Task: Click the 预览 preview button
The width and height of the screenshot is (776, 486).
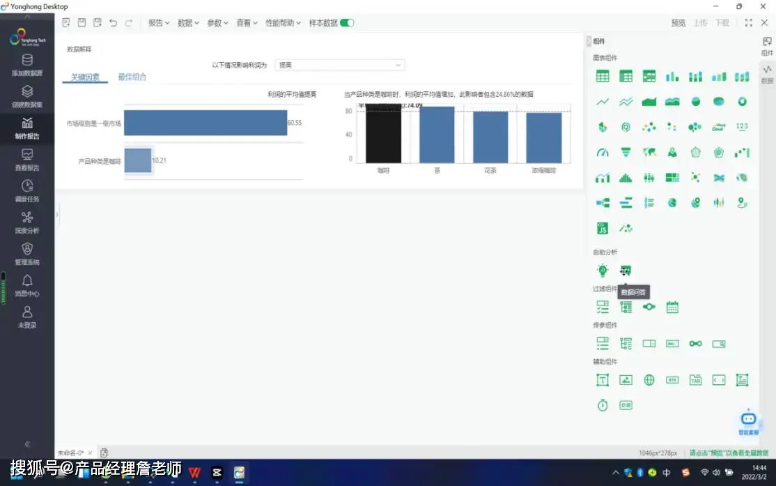Action: (x=678, y=22)
